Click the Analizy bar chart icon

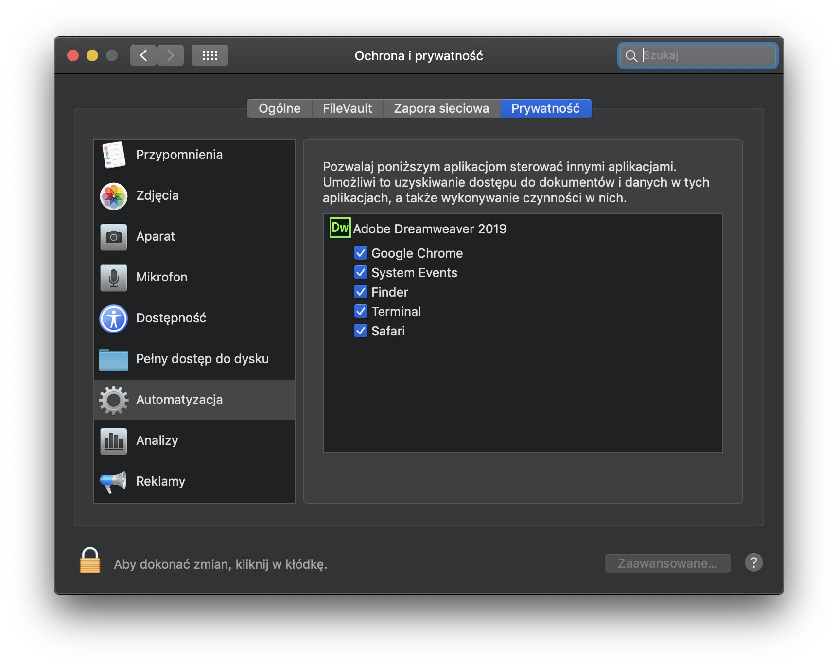[x=114, y=441]
